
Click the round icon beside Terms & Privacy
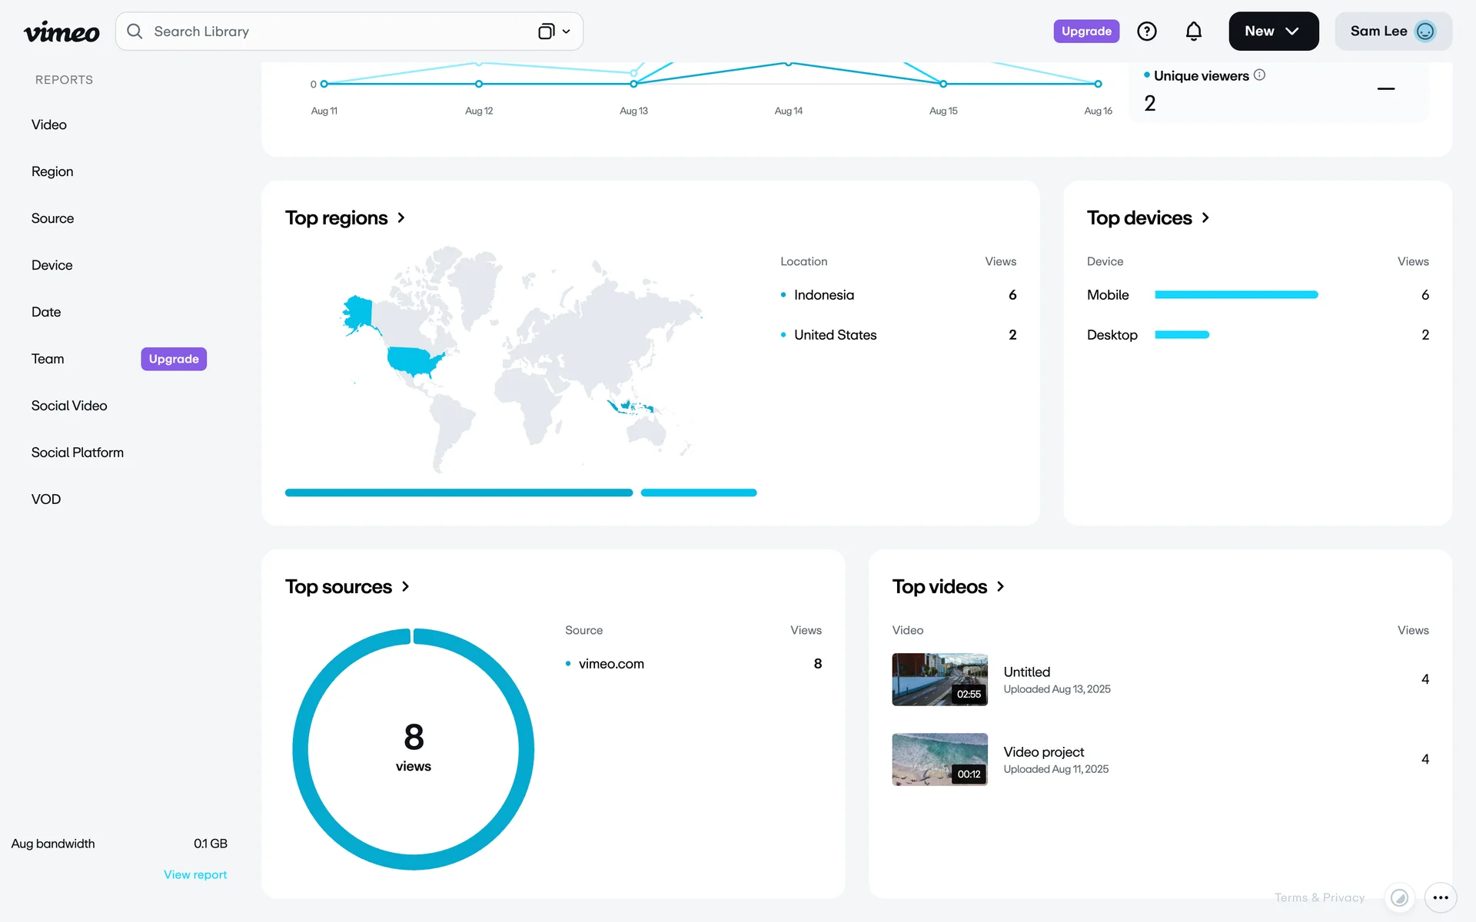click(x=1399, y=897)
